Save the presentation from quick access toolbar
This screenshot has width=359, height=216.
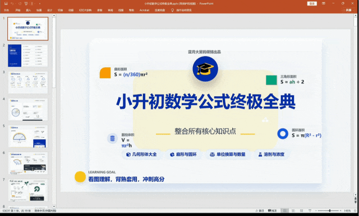[x=6, y=4]
